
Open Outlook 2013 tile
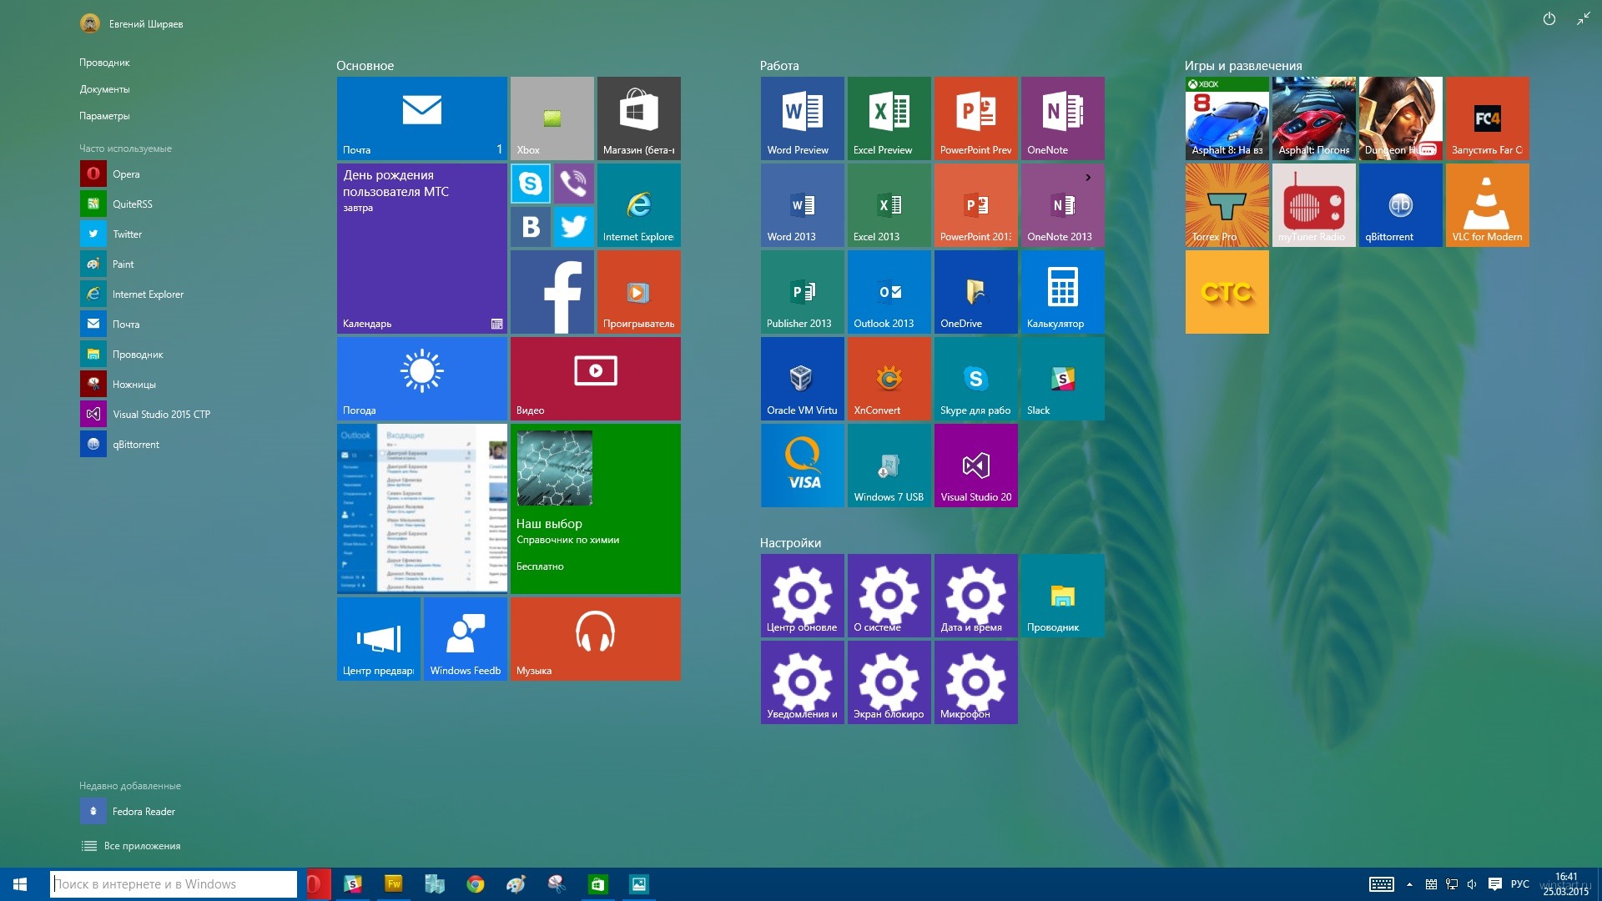click(x=889, y=291)
